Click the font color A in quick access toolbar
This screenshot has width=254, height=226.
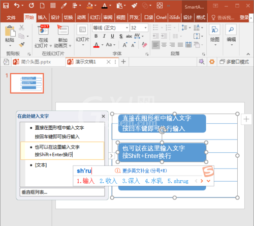click(x=105, y=6)
